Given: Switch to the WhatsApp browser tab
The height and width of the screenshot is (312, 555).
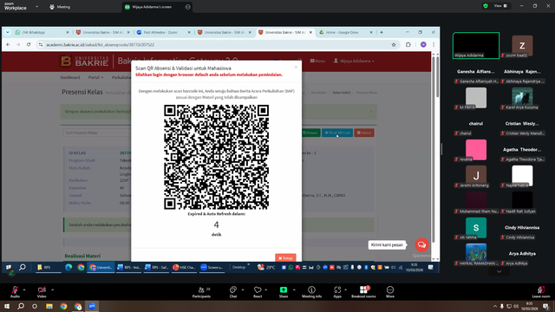Looking at the screenshot, I should click(x=41, y=32).
